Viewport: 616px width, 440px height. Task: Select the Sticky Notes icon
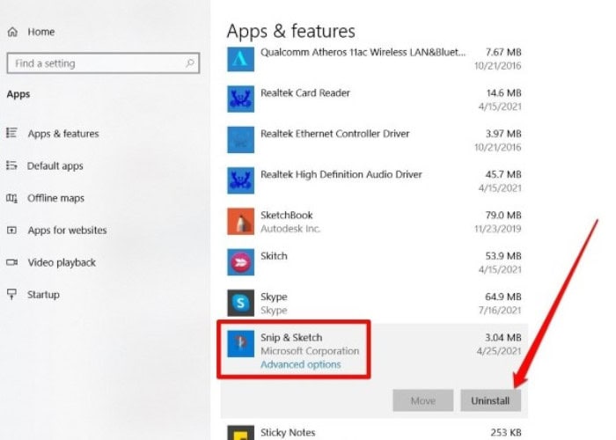pyautogui.click(x=240, y=432)
